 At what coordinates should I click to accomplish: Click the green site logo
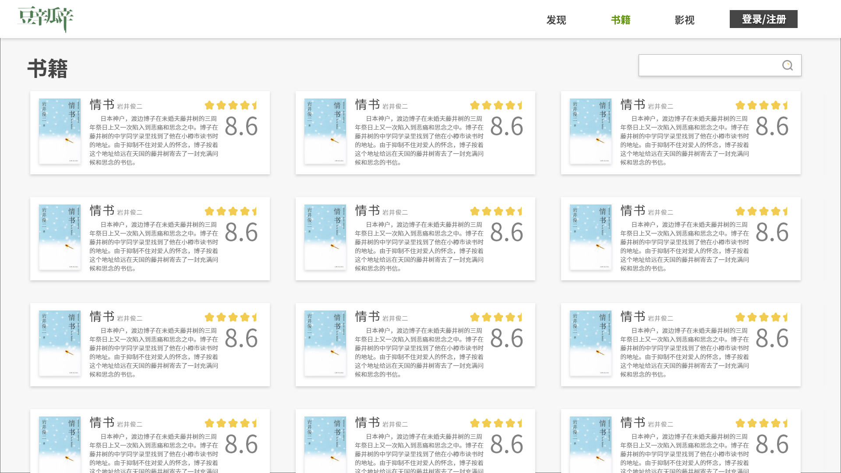[x=46, y=19]
